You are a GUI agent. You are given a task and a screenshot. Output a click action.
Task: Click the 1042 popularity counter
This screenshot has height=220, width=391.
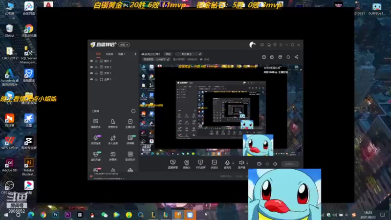[204, 59]
